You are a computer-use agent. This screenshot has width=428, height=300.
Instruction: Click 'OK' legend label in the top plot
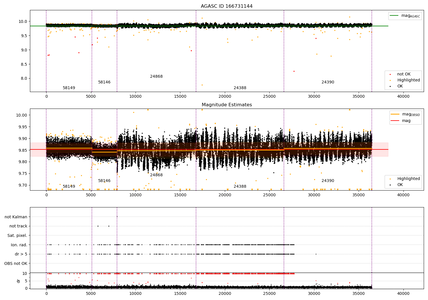coord(400,86)
